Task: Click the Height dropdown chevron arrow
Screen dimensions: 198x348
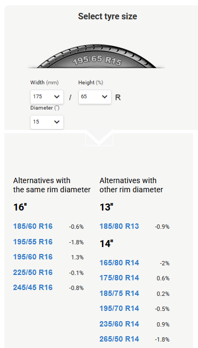Action: click(105, 97)
